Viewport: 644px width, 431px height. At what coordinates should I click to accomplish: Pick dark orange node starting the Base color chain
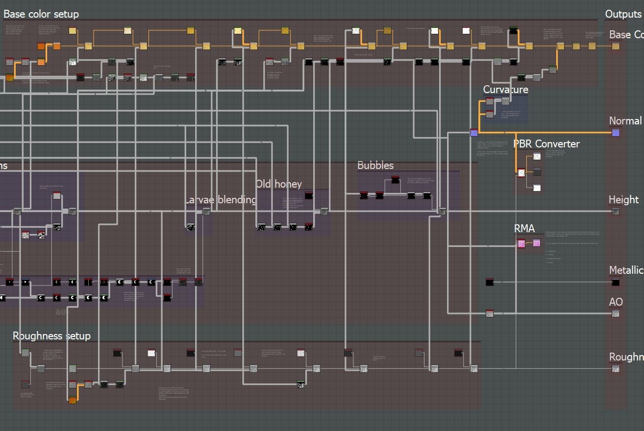coord(41,46)
